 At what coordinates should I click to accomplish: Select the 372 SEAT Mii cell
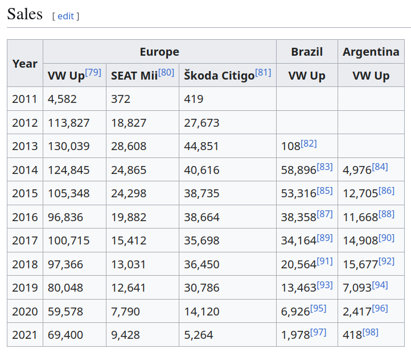tap(142, 99)
